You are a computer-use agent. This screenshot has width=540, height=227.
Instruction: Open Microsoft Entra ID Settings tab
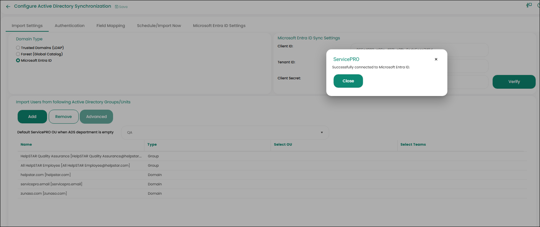click(219, 26)
